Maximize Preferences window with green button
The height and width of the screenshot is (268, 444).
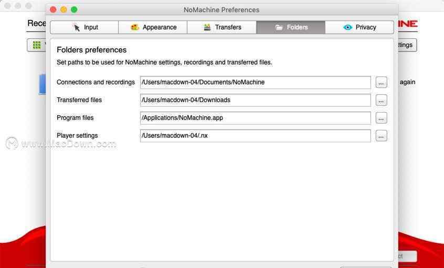coord(74,9)
